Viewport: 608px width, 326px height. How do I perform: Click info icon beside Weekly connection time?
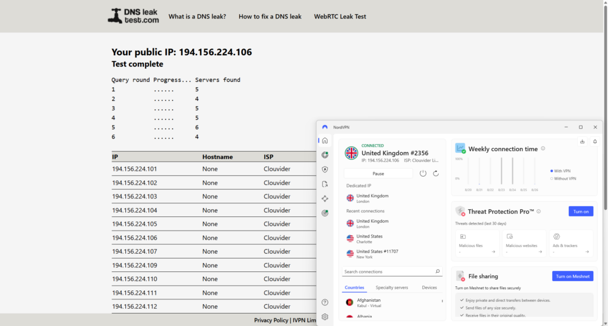[543, 149]
